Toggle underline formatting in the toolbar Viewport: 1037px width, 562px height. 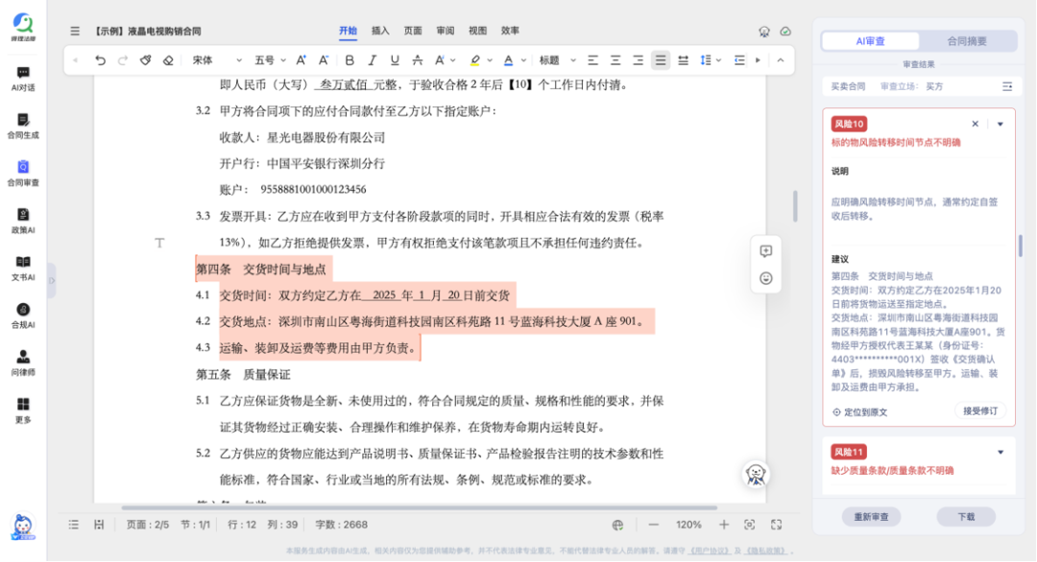pos(396,59)
